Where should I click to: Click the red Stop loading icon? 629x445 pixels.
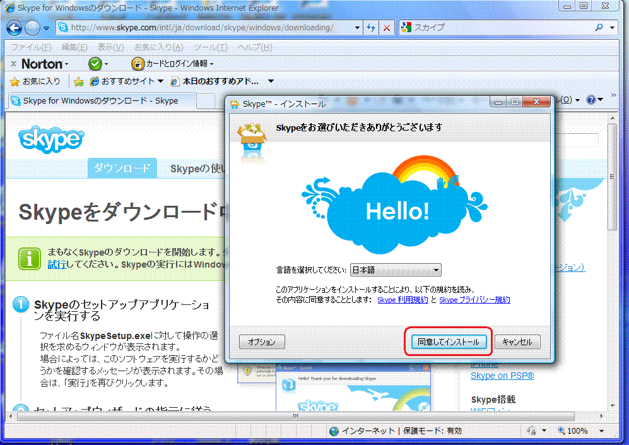click(386, 28)
